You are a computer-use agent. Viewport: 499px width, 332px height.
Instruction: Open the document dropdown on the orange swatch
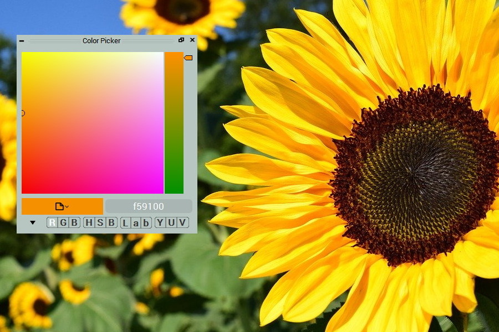point(62,206)
